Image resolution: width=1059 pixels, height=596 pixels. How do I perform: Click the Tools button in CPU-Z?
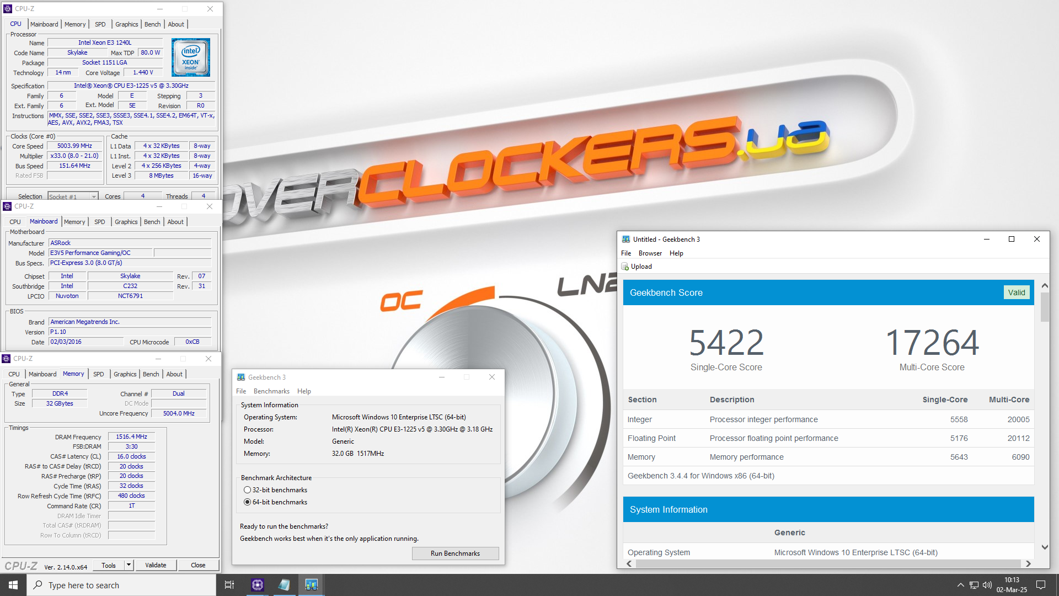click(x=109, y=565)
